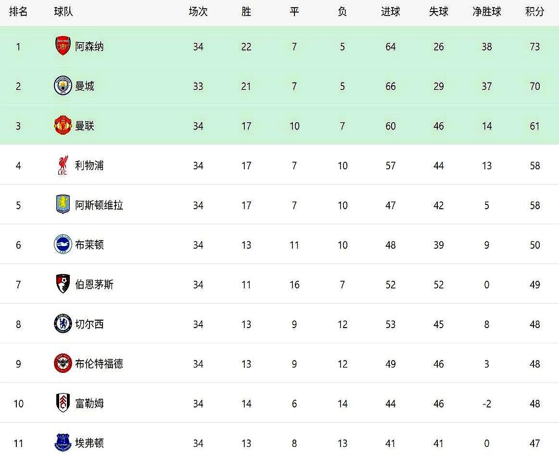Click the Manchester United crest icon
This screenshot has width=559, height=456.
coord(63,126)
